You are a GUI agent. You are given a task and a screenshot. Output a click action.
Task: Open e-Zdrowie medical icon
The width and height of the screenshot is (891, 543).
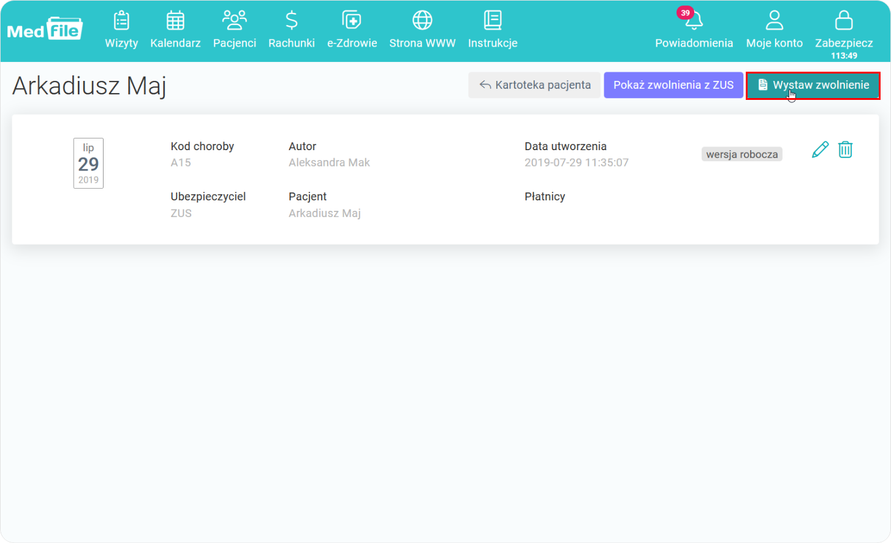coord(352,21)
